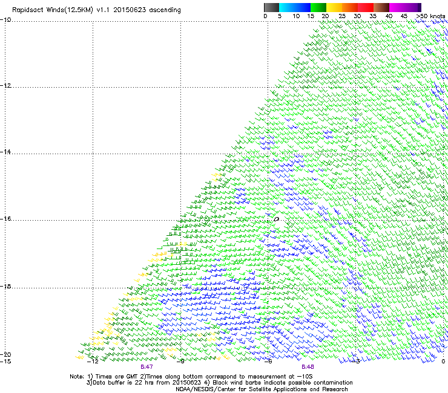The image size is (448, 393).
Task: Click the yellow 20–25 knots legend swatch
Action: tap(334, 7)
